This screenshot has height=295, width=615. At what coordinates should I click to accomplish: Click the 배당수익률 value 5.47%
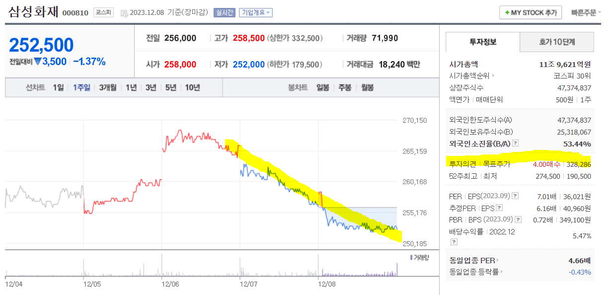pyautogui.click(x=582, y=236)
